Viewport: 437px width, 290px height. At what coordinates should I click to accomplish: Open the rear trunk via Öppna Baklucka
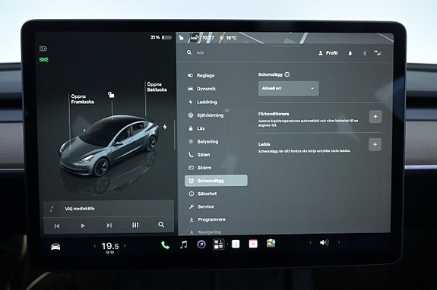pyautogui.click(x=157, y=87)
